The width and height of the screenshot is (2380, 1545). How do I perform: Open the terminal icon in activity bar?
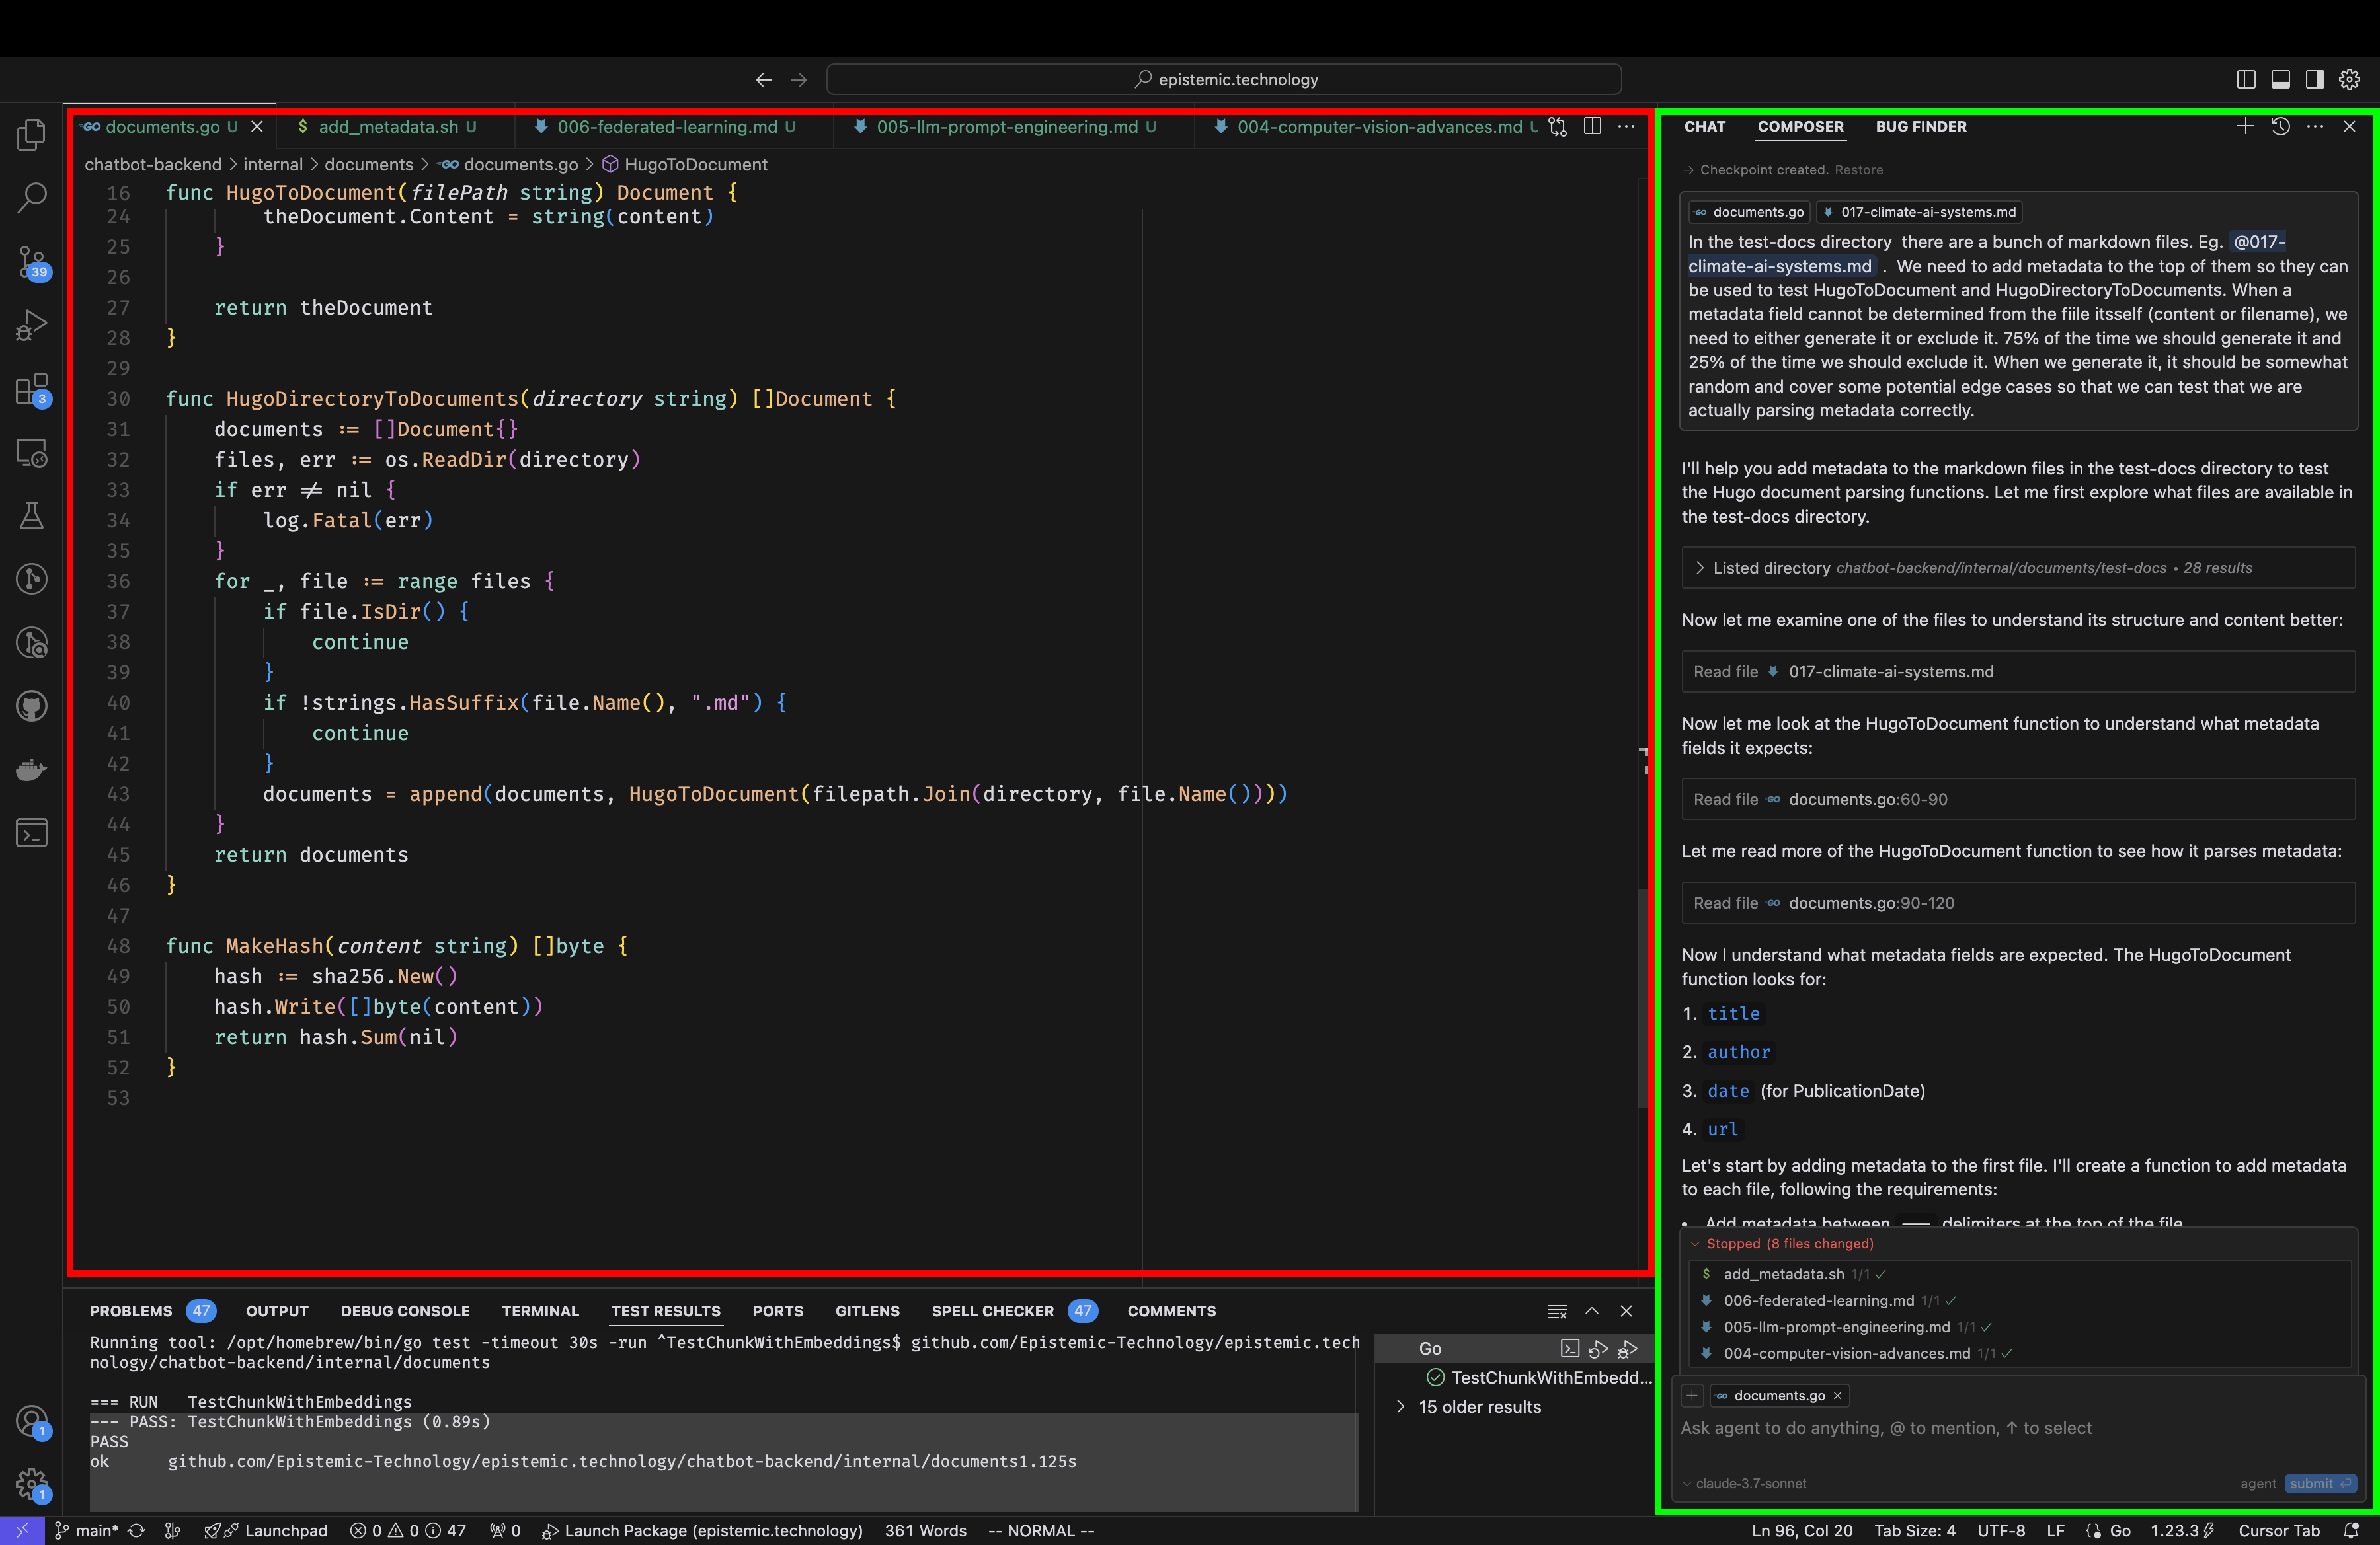[32, 833]
